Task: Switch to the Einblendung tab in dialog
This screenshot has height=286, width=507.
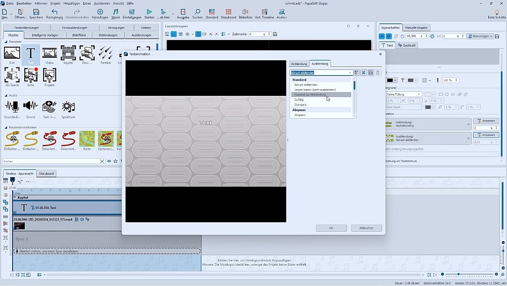Action: 299,64
